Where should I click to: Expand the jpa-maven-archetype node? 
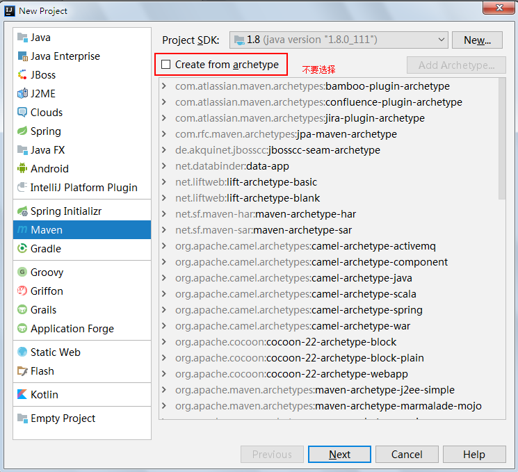pyautogui.click(x=164, y=134)
